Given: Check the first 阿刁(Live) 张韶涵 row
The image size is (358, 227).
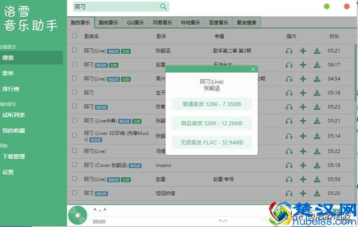Looking at the screenshot, I should coord(74,50).
